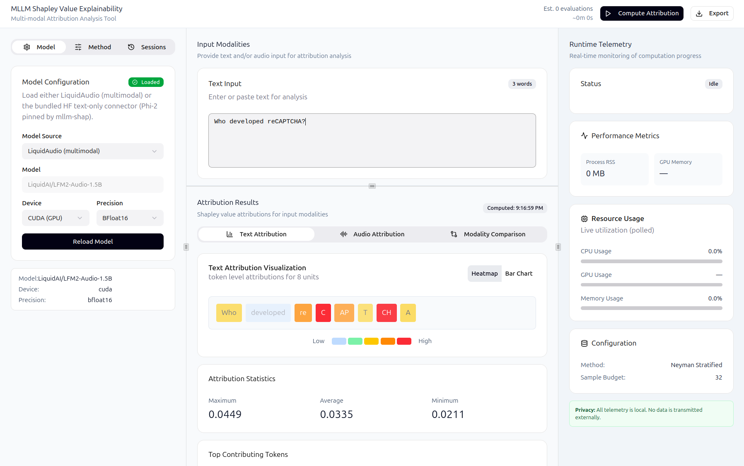Click the compare icon on Modality Comparison
744x466 pixels.
click(x=454, y=234)
